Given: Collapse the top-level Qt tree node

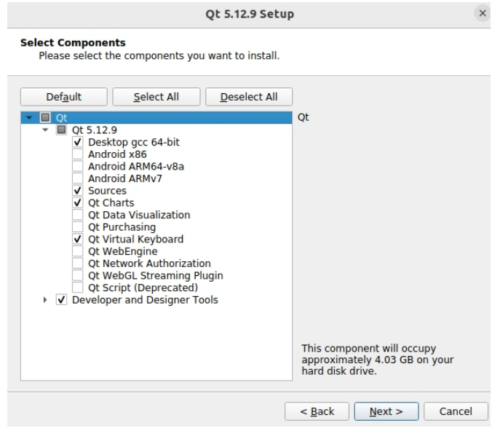Looking at the screenshot, I should coord(29,118).
